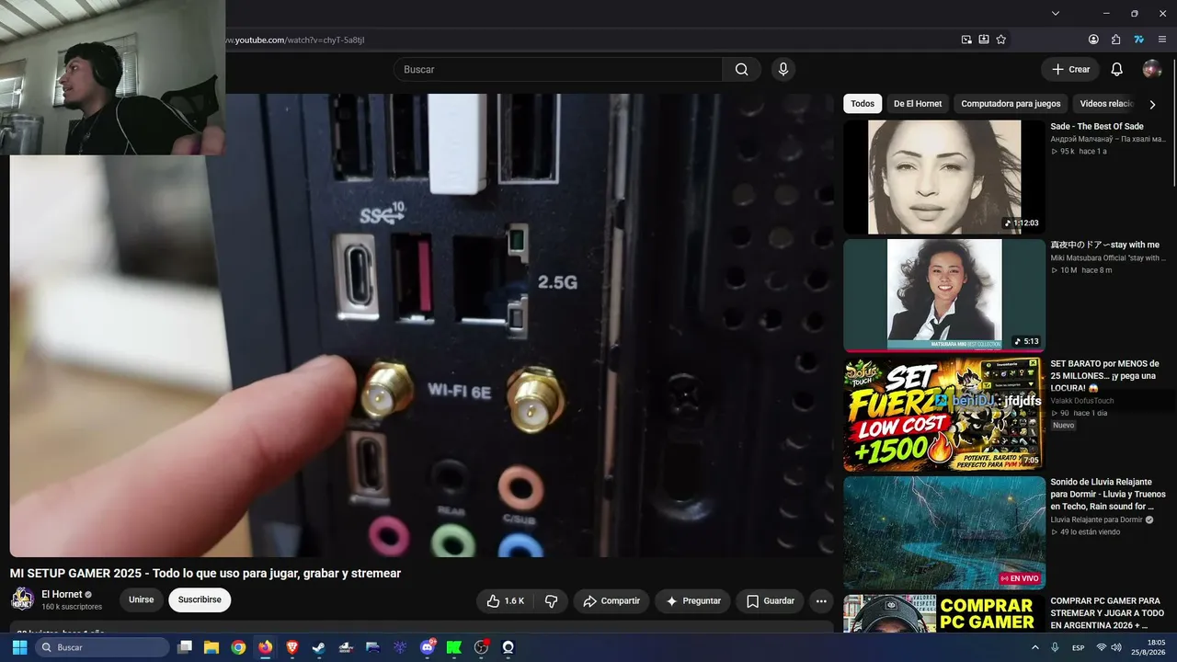The height and width of the screenshot is (662, 1177).
Task: Launch Google Chrome from taskbar
Action: 238,647
